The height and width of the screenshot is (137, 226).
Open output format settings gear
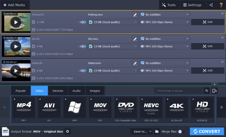pos(68,131)
